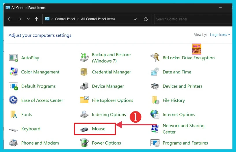Open the BitLocker Drive Encryption icon

pos(155,58)
